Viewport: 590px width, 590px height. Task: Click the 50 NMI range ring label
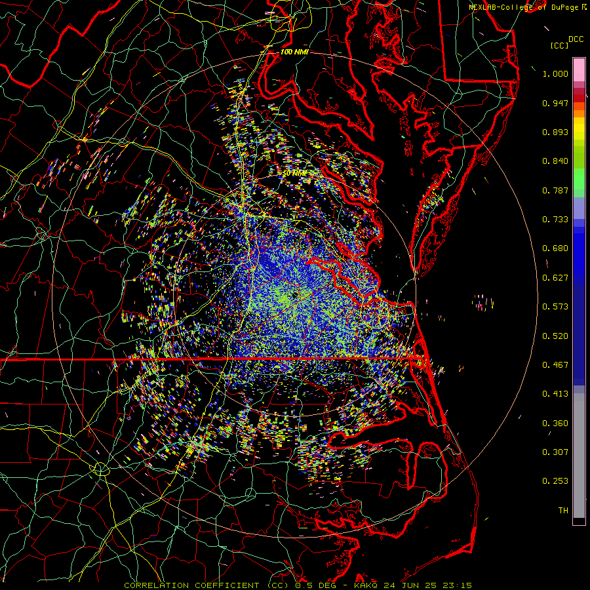point(294,174)
